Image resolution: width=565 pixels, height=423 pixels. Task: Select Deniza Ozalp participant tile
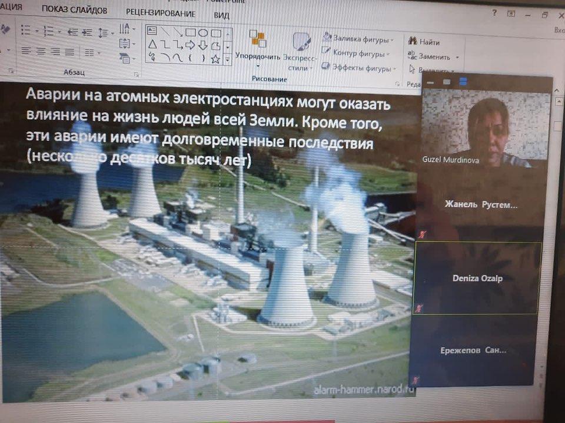477,278
